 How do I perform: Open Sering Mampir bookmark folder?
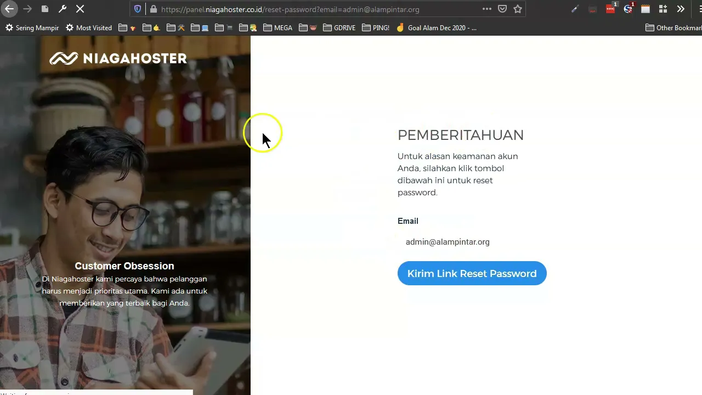coord(32,28)
